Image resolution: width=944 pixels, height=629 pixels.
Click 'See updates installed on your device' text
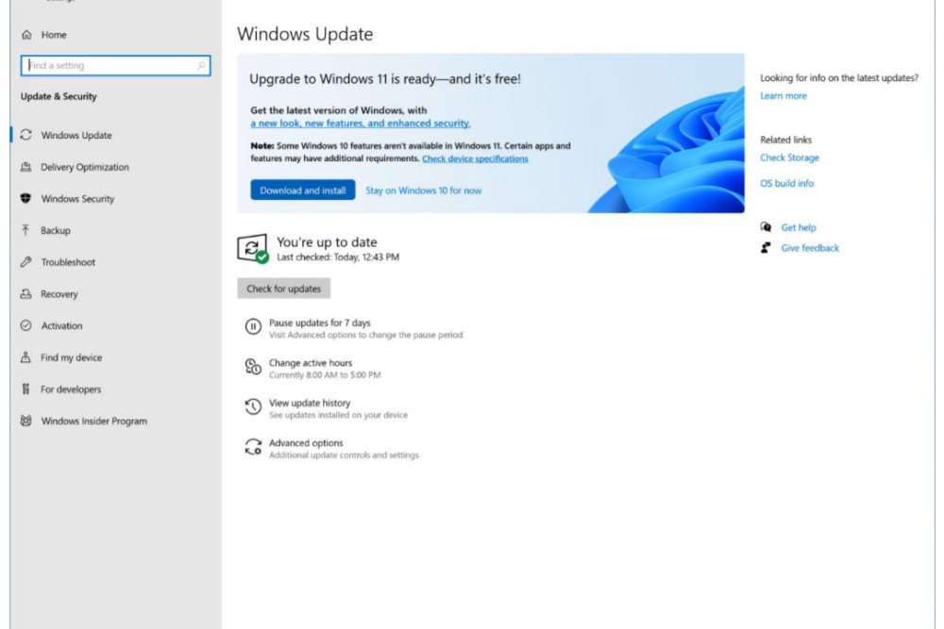[338, 415]
